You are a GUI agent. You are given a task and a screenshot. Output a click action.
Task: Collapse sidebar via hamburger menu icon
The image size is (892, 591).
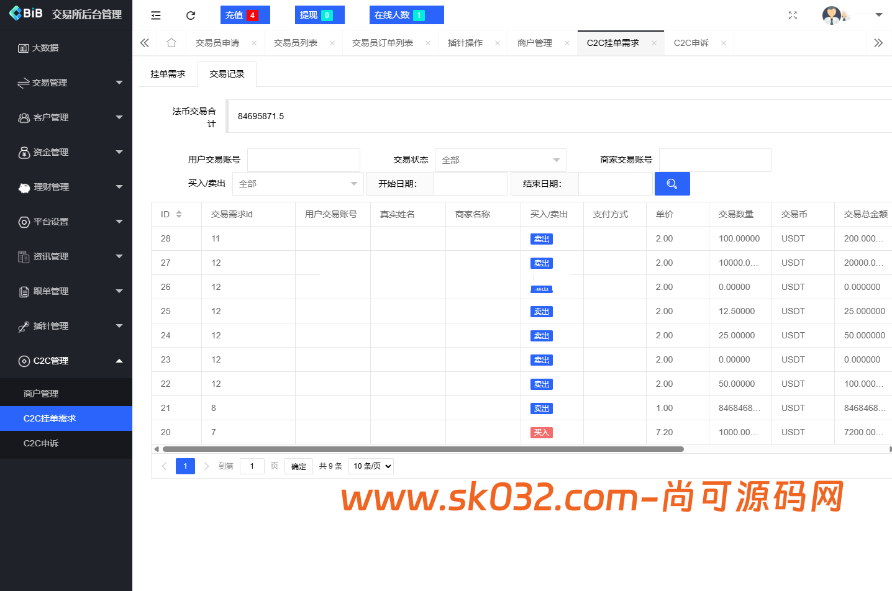pos(155,14)
